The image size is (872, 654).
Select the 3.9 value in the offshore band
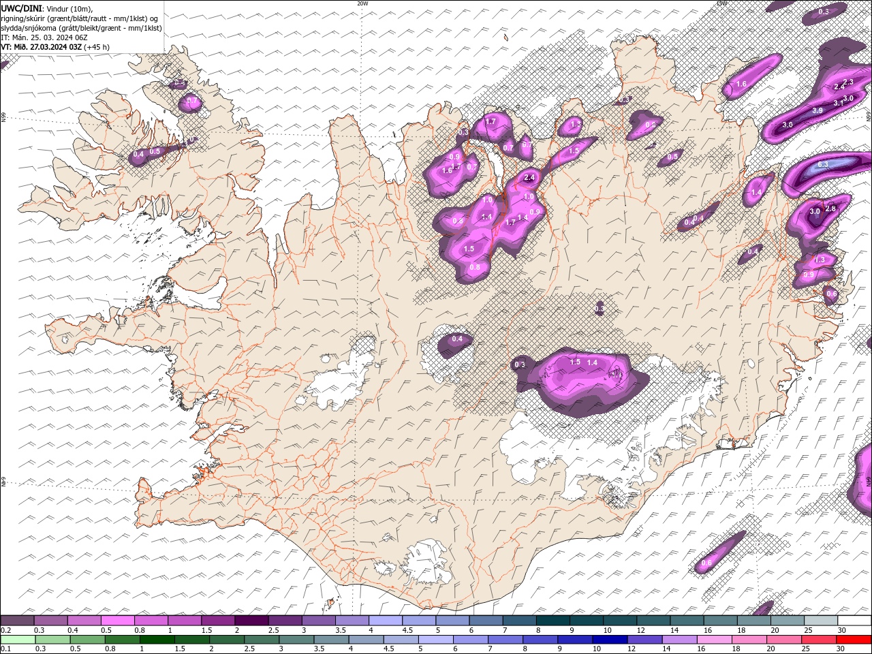pyautogui.click(x=817, y=110)
